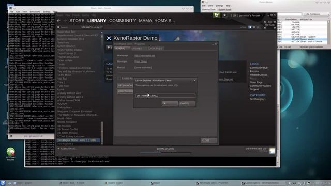Click ADD A GAME at bottom of Steam
This screenshot has height=186, width=331.
point(68,149)
